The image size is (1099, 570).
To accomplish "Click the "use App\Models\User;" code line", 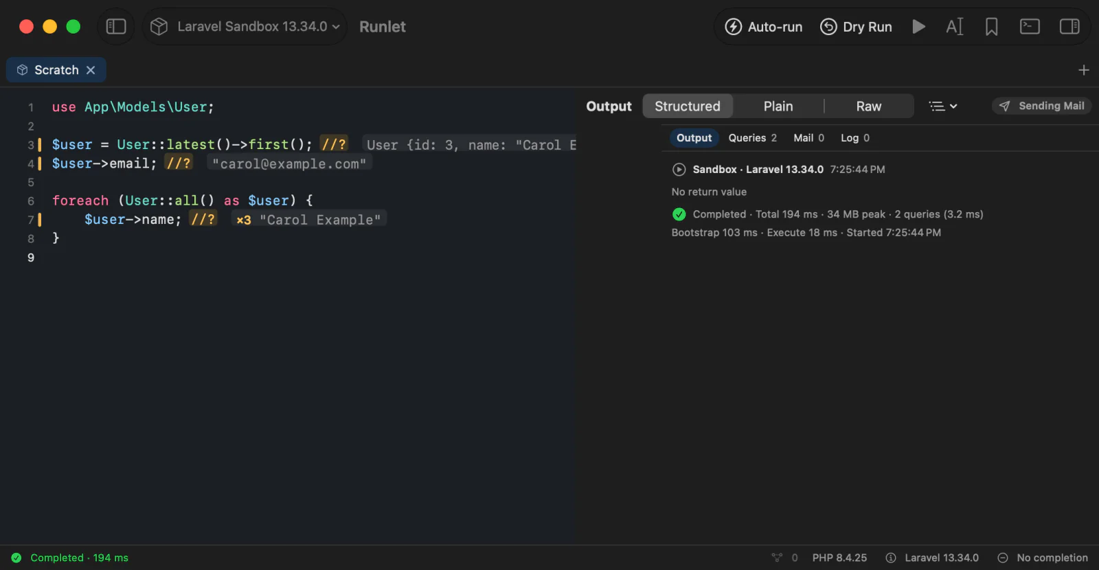I will (x=133, y=107).
